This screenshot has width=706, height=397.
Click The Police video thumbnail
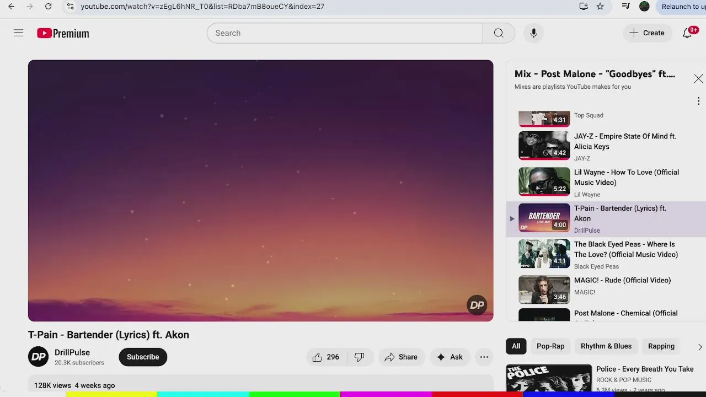coord(549,378)
